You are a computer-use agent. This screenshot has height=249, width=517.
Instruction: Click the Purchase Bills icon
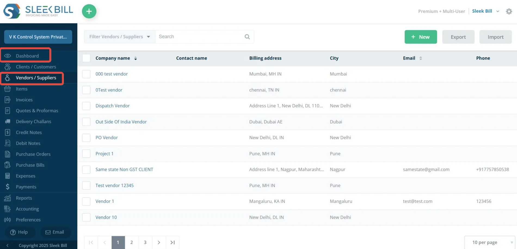tap(8, 165)
